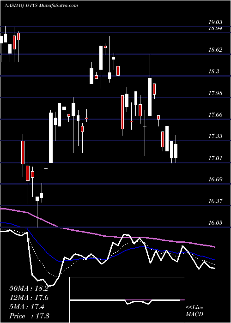Select the 18.94 price level label
Image resolution: width=231 pixels, height=323 pixels.
[216, 29]
